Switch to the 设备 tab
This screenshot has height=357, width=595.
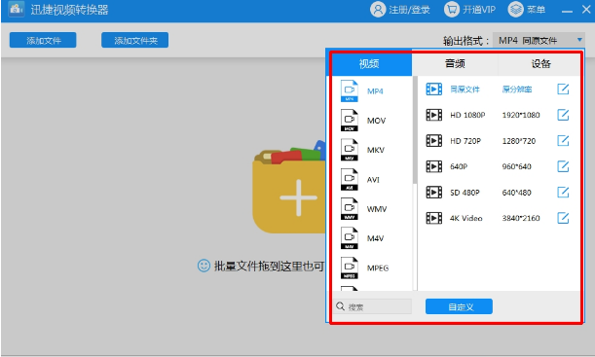(x=540, y=63)
